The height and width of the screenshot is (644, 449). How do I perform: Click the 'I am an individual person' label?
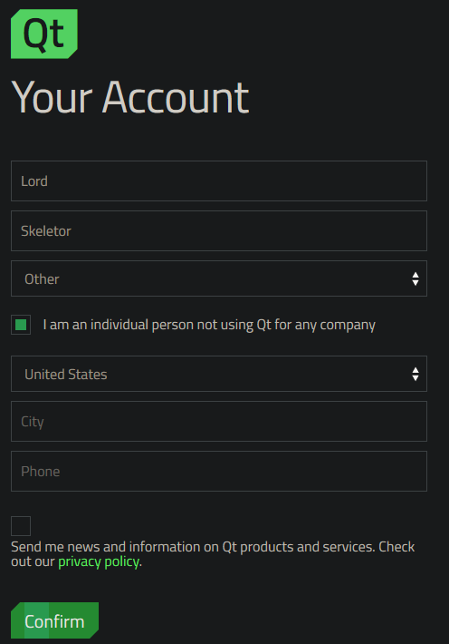tap(209, 325)
